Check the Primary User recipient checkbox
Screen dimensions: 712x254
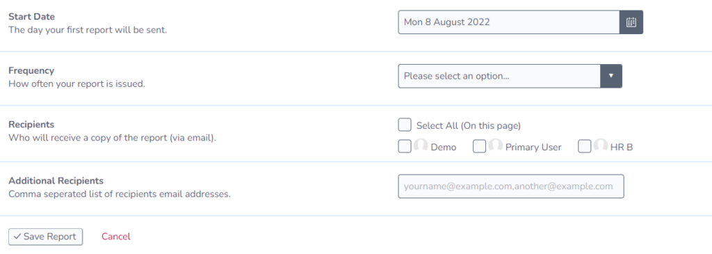[480, 146]
